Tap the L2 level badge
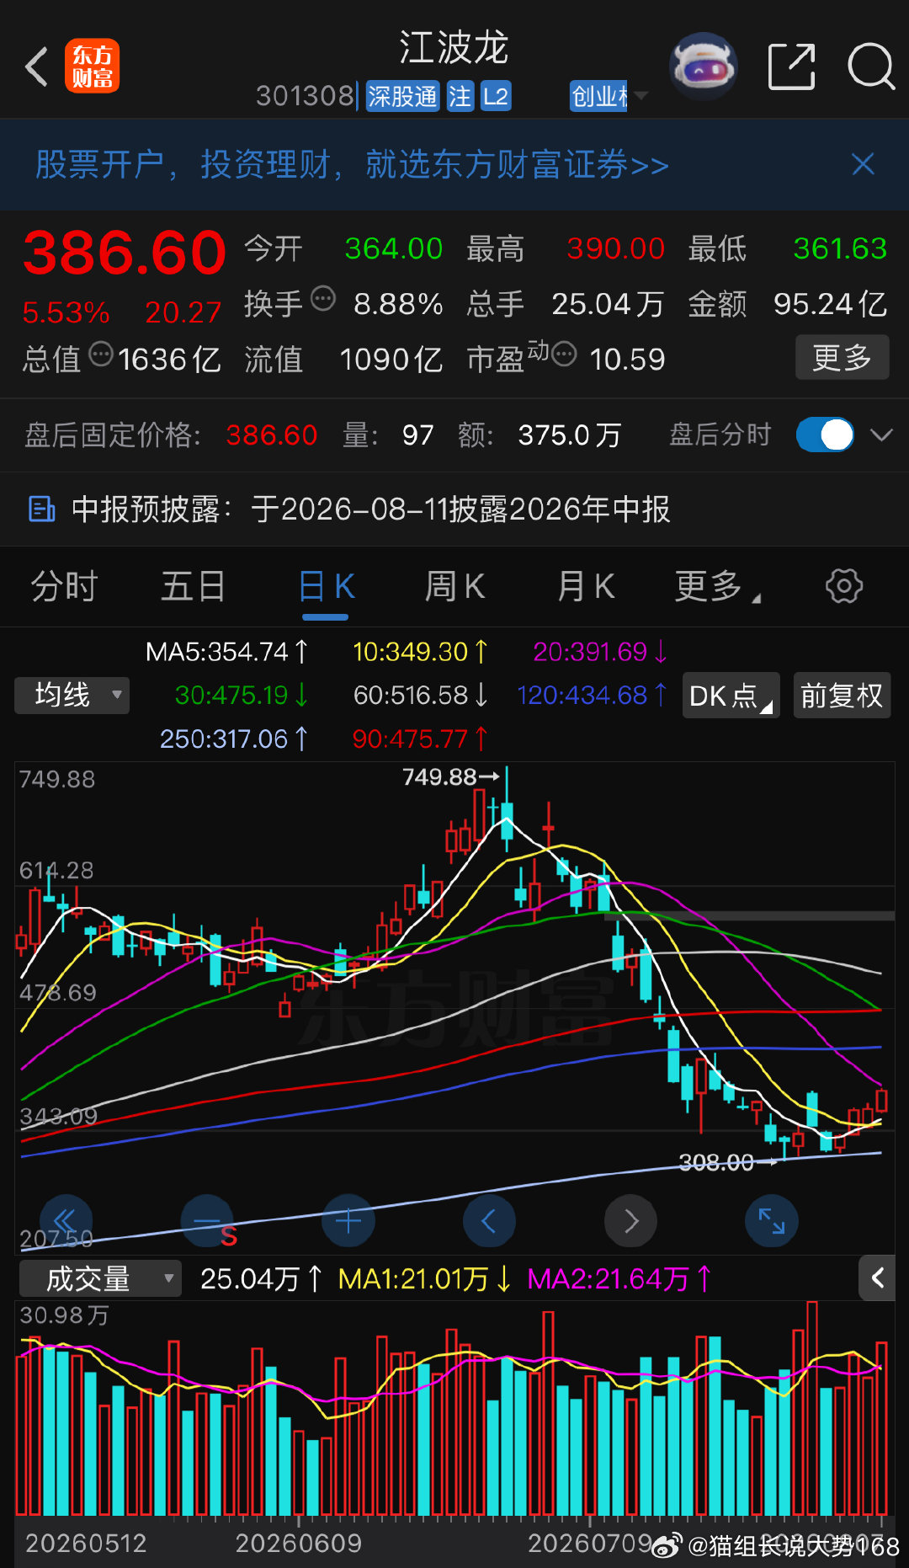This screenshot has width=909, height=1568. [496, 96]
